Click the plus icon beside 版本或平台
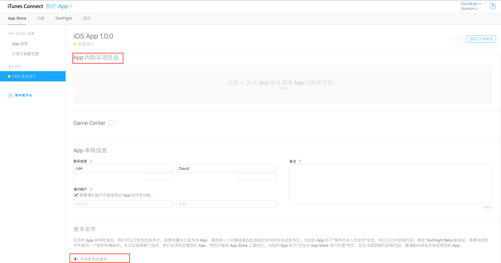 [x=10, y=95]
